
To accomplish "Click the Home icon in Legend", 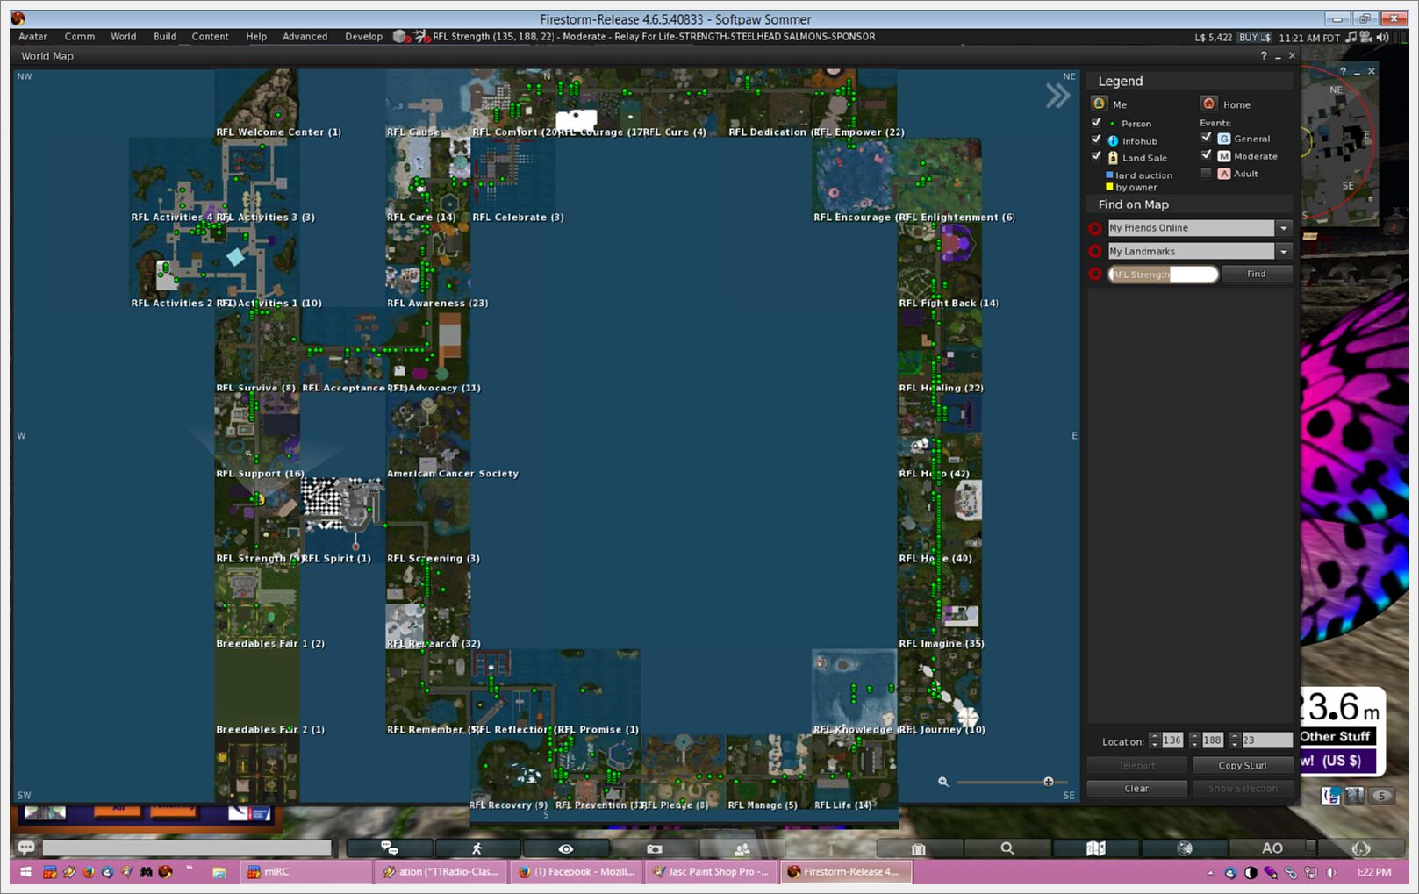I will [1209, 104].
